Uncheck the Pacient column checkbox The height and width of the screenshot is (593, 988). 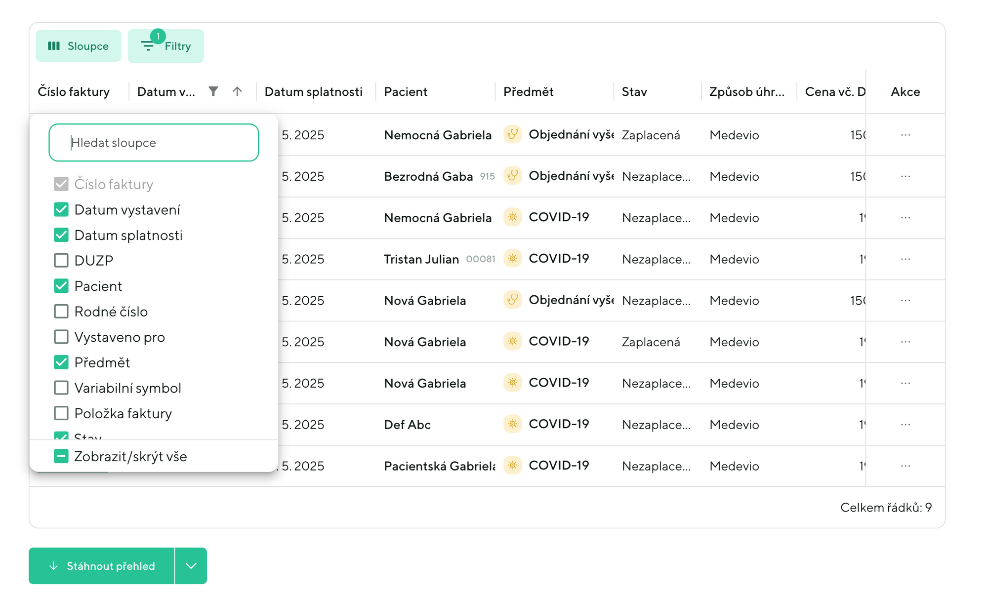click(x=61, y=286)
